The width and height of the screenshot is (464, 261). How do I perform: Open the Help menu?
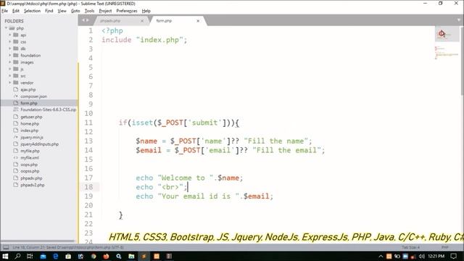coord(146,11)
